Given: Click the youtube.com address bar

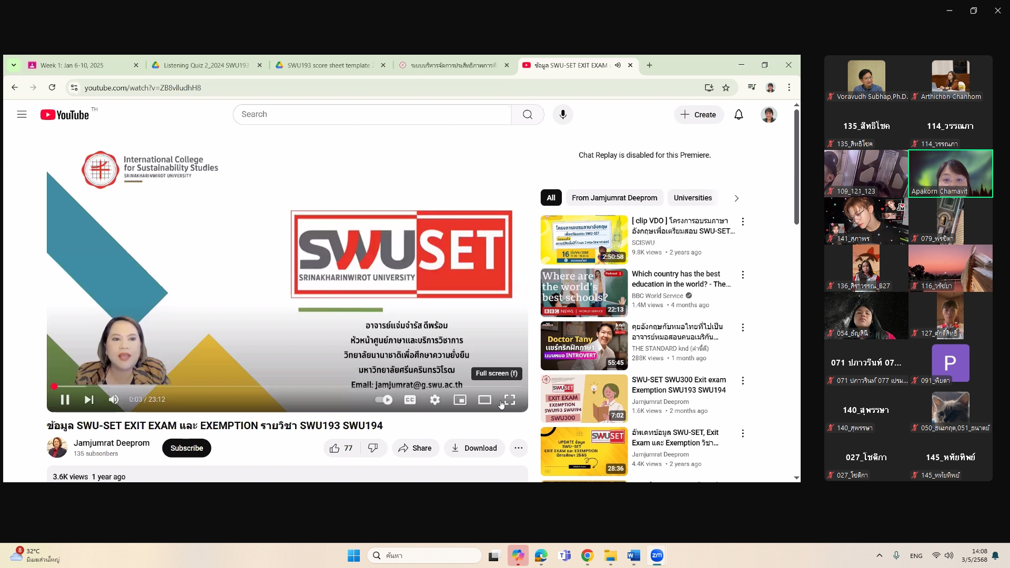Looking at the screenshot, I should pos(389,88).
